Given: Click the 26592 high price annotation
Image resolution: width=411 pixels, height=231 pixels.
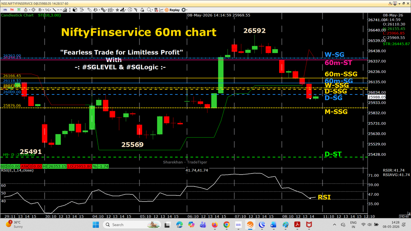Looking at the screenshot, I should coord(254,31).
